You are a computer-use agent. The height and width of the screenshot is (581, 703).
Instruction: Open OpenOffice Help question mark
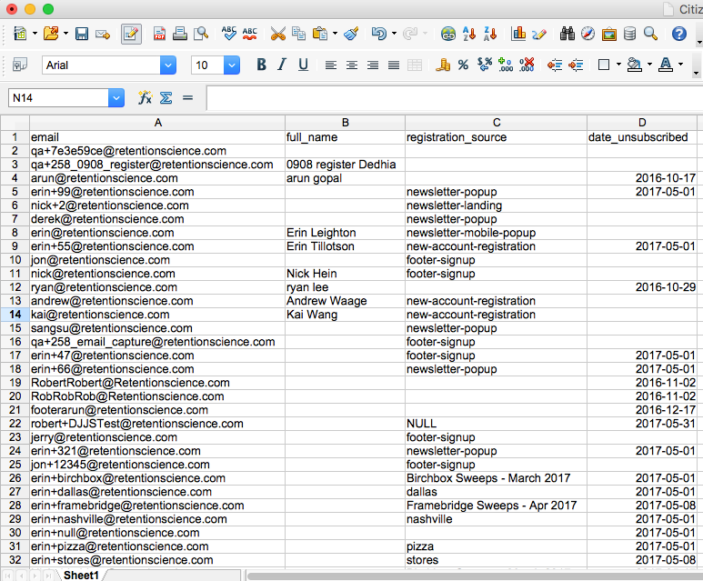679,34
